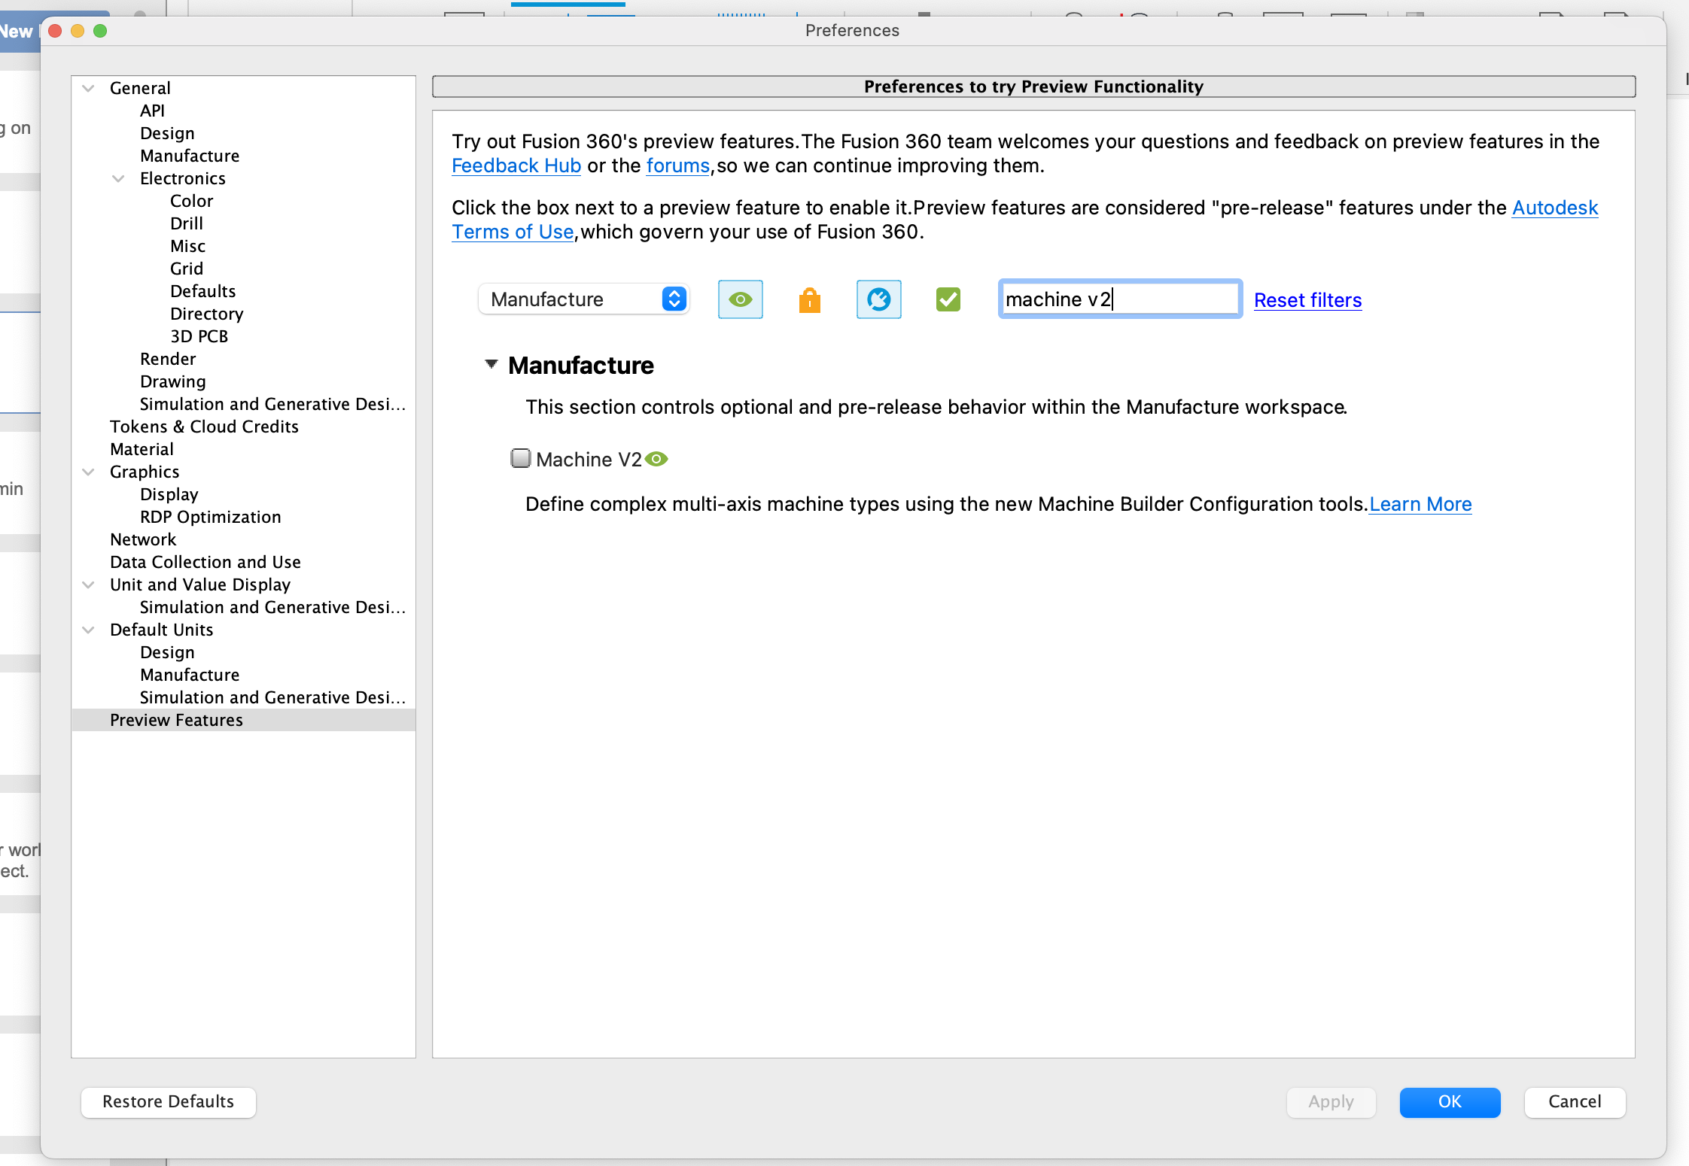Image resolution: width=1689 pixels, height=1166 pixels.
Task: Select Design under General
Action: 167,133
